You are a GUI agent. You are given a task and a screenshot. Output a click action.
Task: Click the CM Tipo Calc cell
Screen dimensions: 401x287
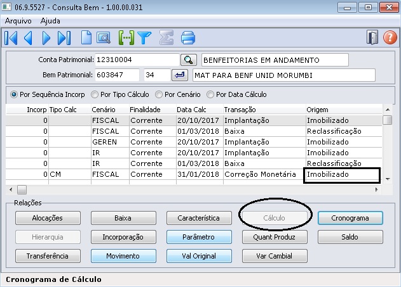tap(69, 174)
